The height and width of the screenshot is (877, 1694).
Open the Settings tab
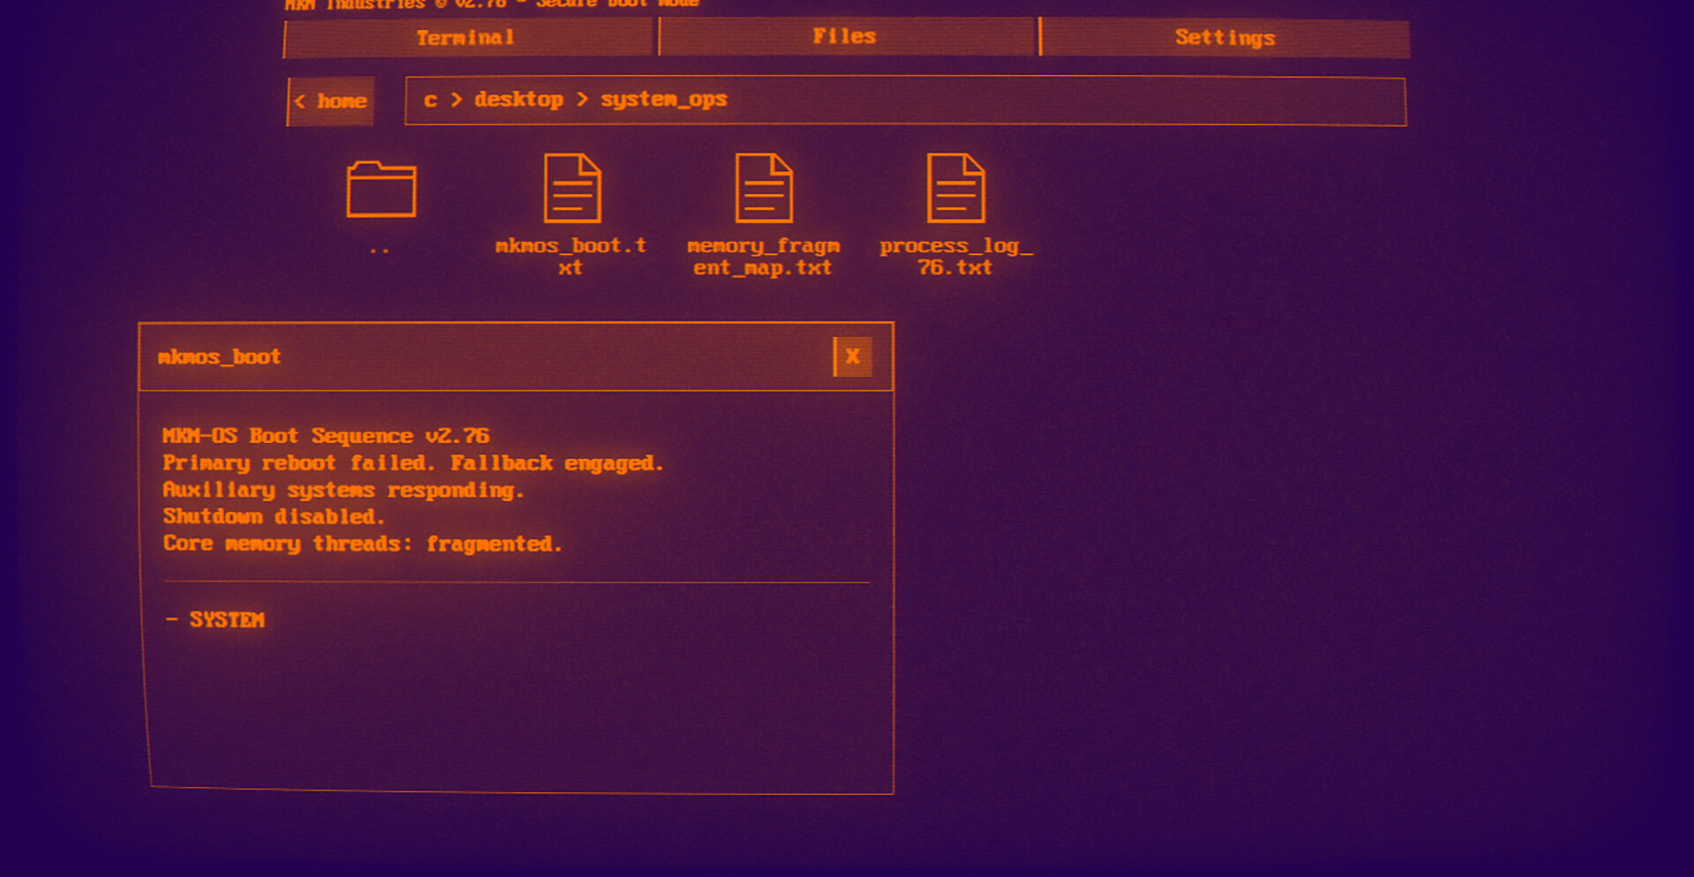coord(1225,38)
